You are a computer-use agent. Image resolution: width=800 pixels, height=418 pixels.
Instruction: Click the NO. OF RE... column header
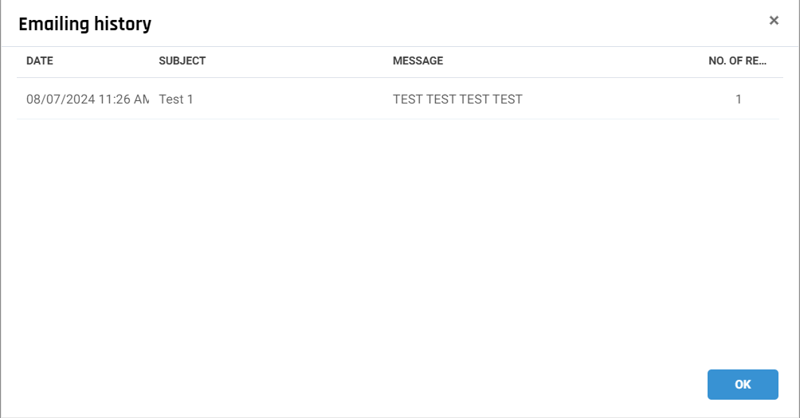(737, 61)
